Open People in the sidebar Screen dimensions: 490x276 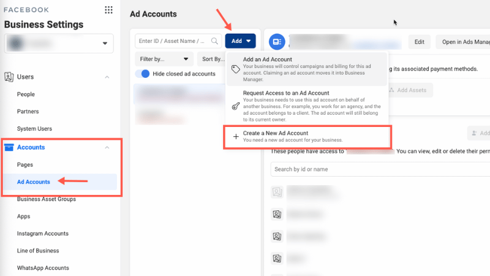(26, 94)
